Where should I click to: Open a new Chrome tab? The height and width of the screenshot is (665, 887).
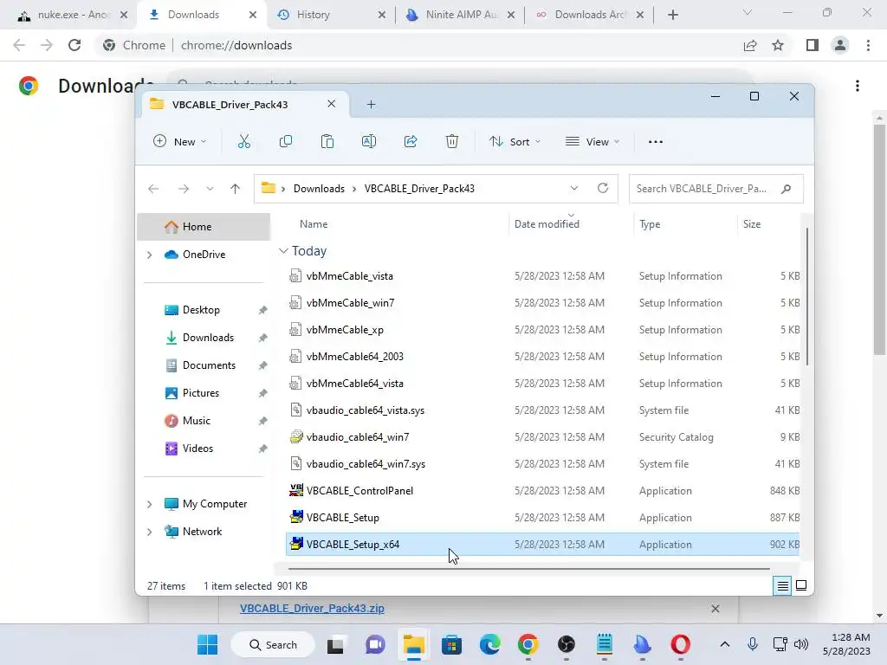tap(672, 15)
